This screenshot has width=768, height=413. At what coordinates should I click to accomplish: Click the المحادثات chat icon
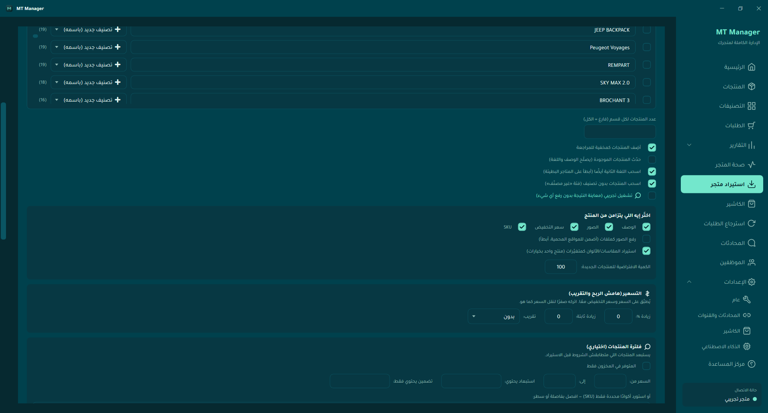[x=752, y=243]
